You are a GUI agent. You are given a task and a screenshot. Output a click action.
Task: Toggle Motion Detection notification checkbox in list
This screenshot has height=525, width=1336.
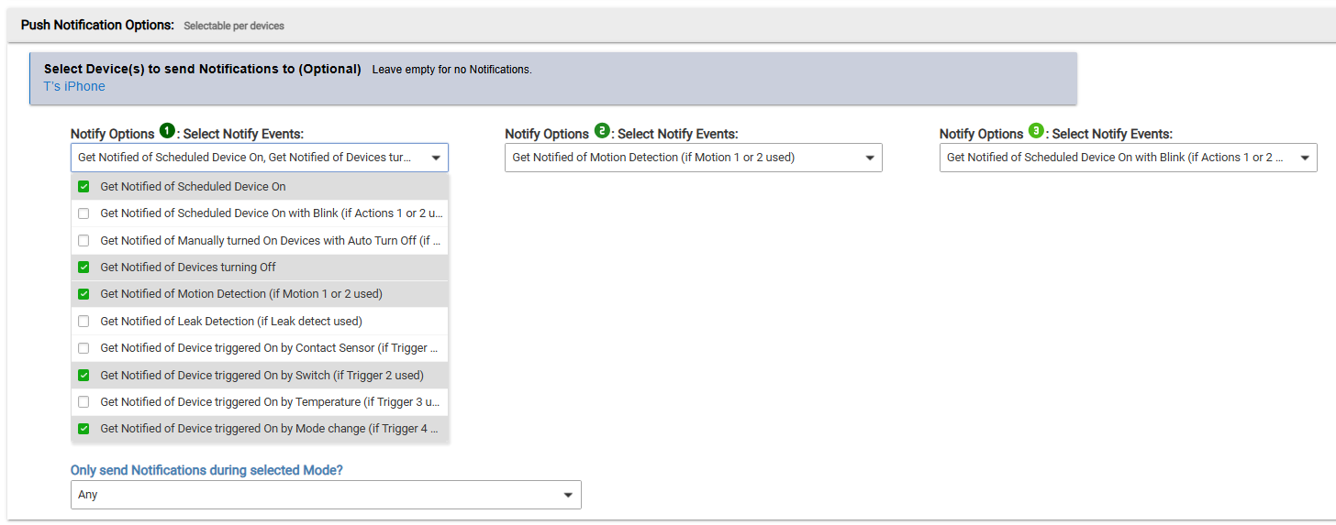click(x=84, y=294)
